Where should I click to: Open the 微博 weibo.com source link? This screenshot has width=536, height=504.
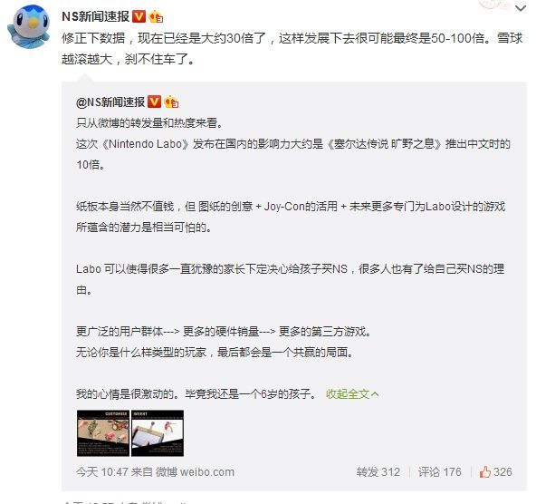click(x=195, y=472)
